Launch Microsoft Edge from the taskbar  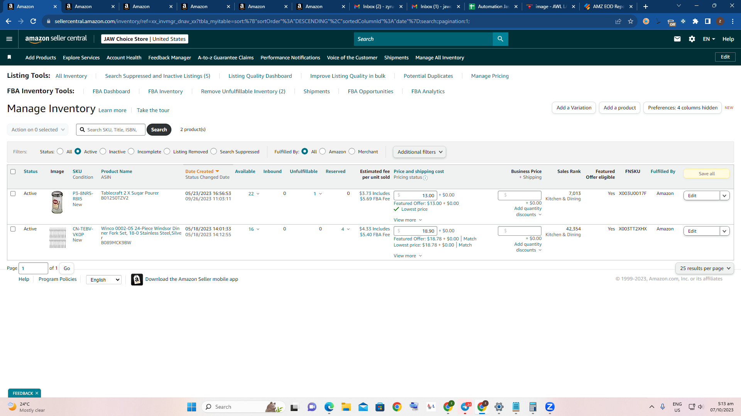coord(329,407)
